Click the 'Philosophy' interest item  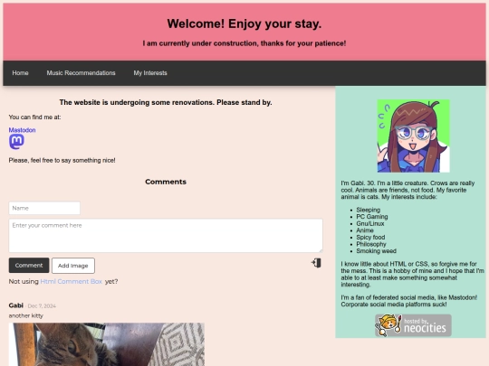tap(371, 244)
